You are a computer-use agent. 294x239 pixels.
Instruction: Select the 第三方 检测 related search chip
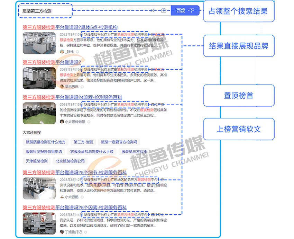(x=83, y=142)
